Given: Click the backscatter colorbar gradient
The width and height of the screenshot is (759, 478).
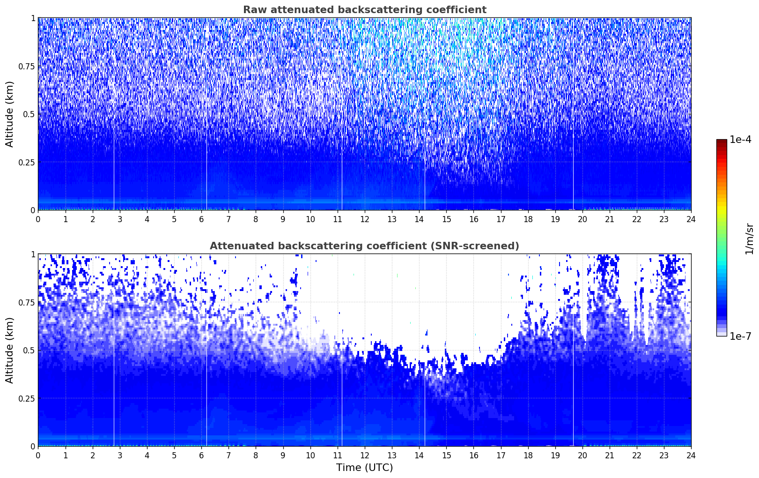Looking at the screenshot, I should tap(722, 238).
